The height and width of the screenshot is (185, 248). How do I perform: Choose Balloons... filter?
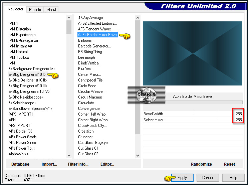click(x=86, y=40)
